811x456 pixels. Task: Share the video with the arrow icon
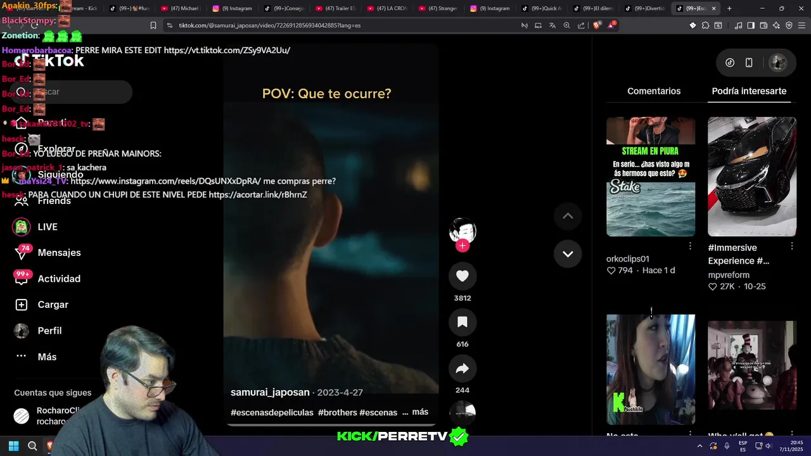pyautogui.click(x=463, y=369)
